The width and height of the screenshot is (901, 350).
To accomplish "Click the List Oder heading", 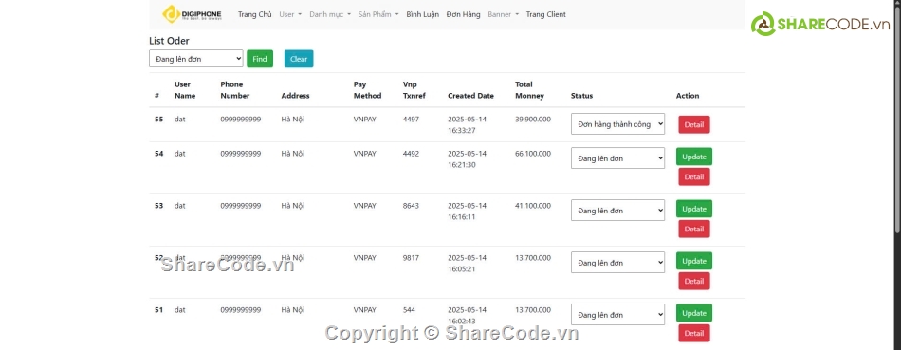I will [169, 41].
